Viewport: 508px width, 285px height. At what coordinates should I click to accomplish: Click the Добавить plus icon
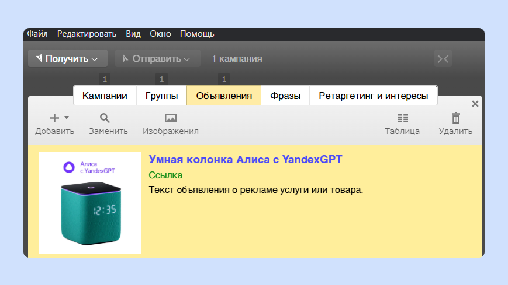[54, 118]
